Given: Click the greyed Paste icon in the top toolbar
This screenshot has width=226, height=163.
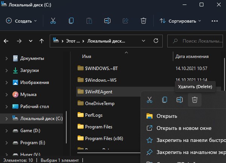Looking at the screenshot, I should point(89,21).
